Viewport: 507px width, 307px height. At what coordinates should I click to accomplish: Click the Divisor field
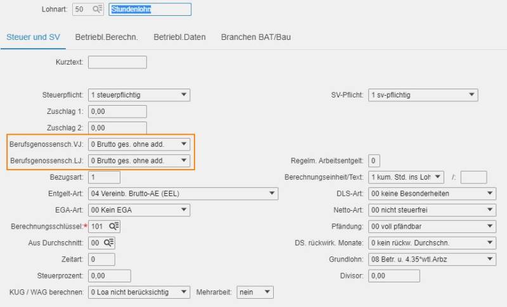(394, 276)
